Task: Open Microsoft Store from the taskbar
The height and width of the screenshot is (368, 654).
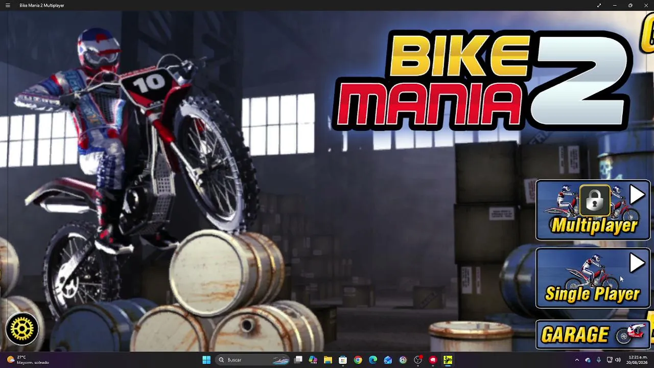Action: click(x=343, y=360)
